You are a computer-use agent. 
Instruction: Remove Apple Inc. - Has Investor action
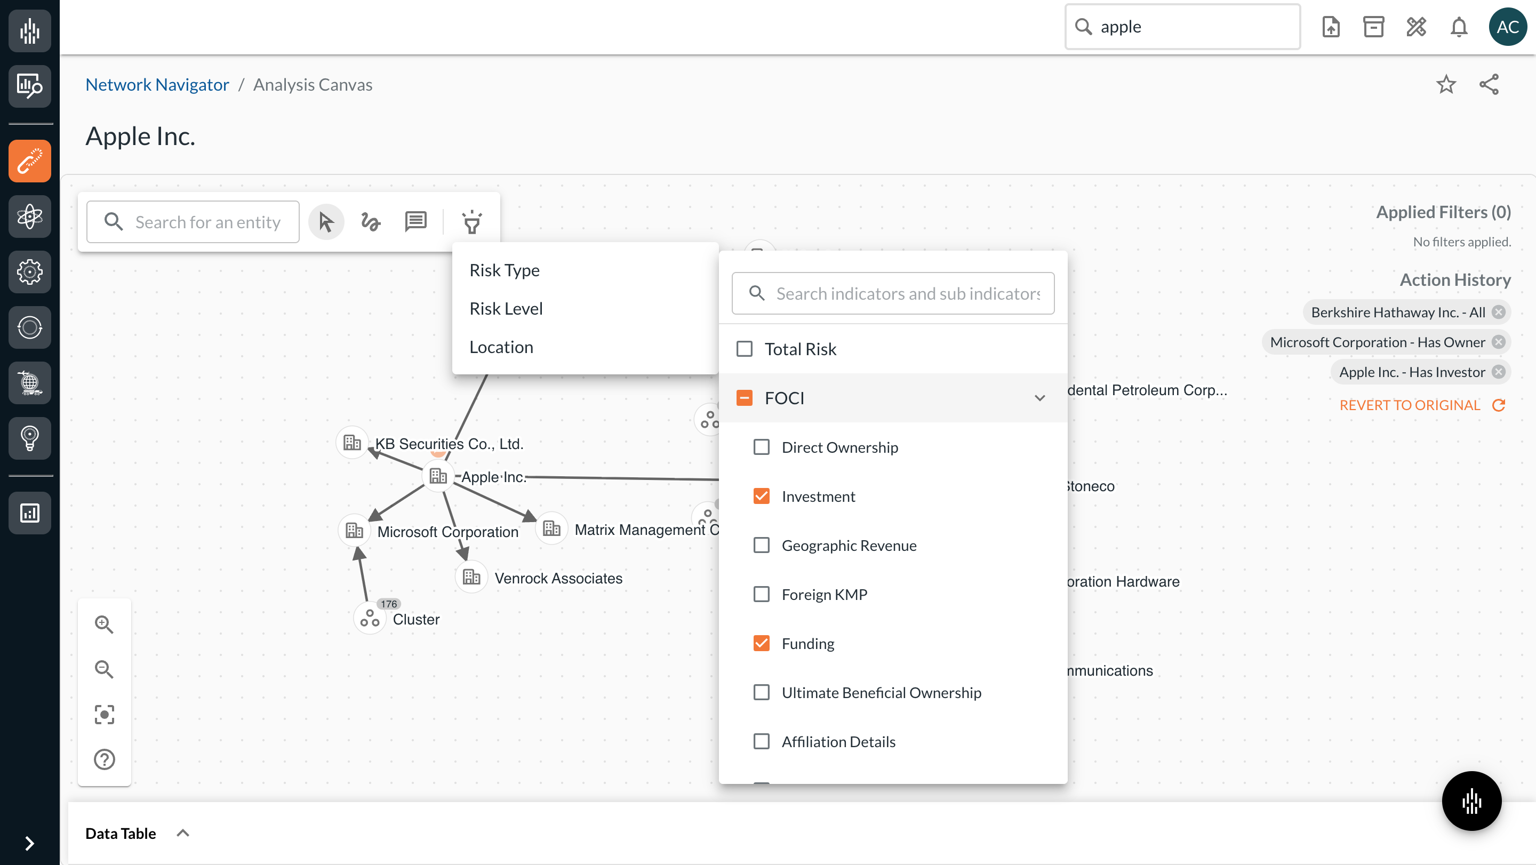(x=1499, y=371)
